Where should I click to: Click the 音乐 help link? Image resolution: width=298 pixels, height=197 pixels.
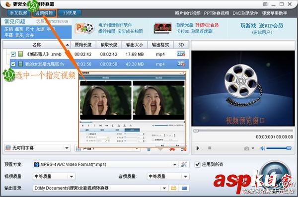pos(19,35)
